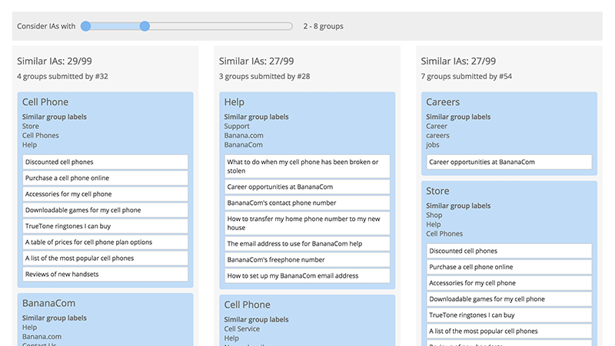Select 'BananaCom's freephone number' card
Screen dimensions: 615x346
pyautogui.click(x=307, y=259)
